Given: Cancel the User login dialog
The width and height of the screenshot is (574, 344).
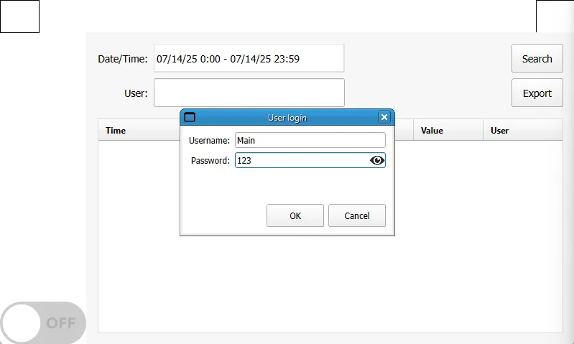Looking at the screenshot, I should [x=356, y=215].
